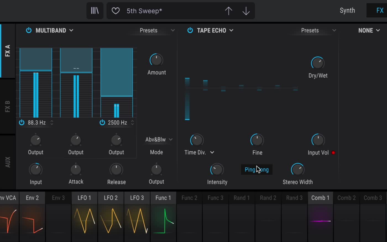Open the preset library browser icon
Screen dimensions: 387x242
click(x=95, y=11)
